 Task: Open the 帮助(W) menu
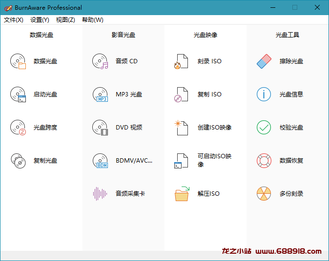pyautogui.click(x=93, y=20)
